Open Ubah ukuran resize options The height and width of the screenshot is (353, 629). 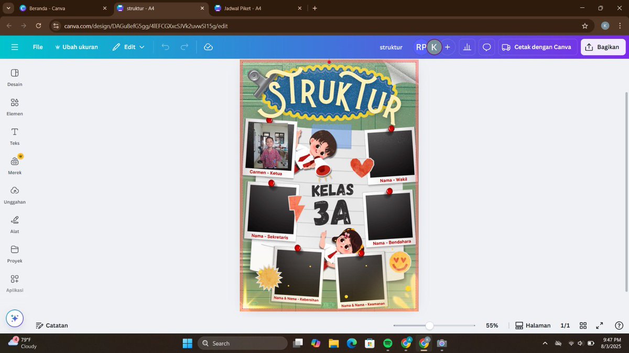(x=77, y=47)
